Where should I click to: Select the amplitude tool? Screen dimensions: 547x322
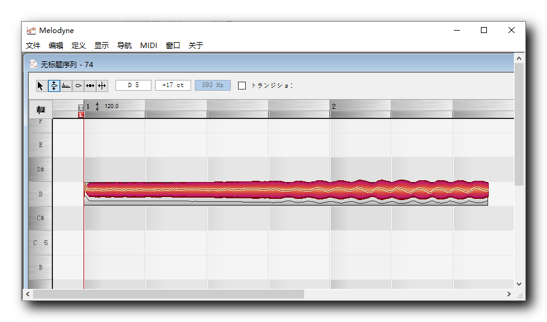[78, 86]
